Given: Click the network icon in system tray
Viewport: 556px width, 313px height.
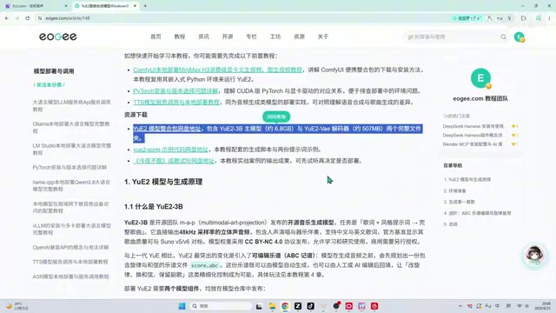Looking at the screenshot, I should 520,306.
